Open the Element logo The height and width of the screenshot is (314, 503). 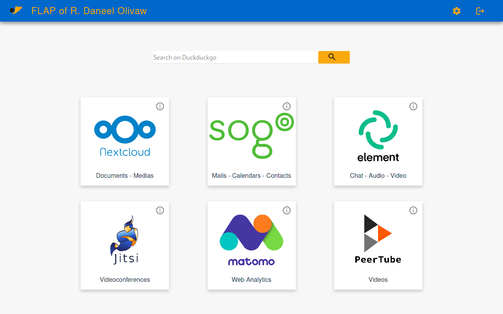[x=378, y=136]
